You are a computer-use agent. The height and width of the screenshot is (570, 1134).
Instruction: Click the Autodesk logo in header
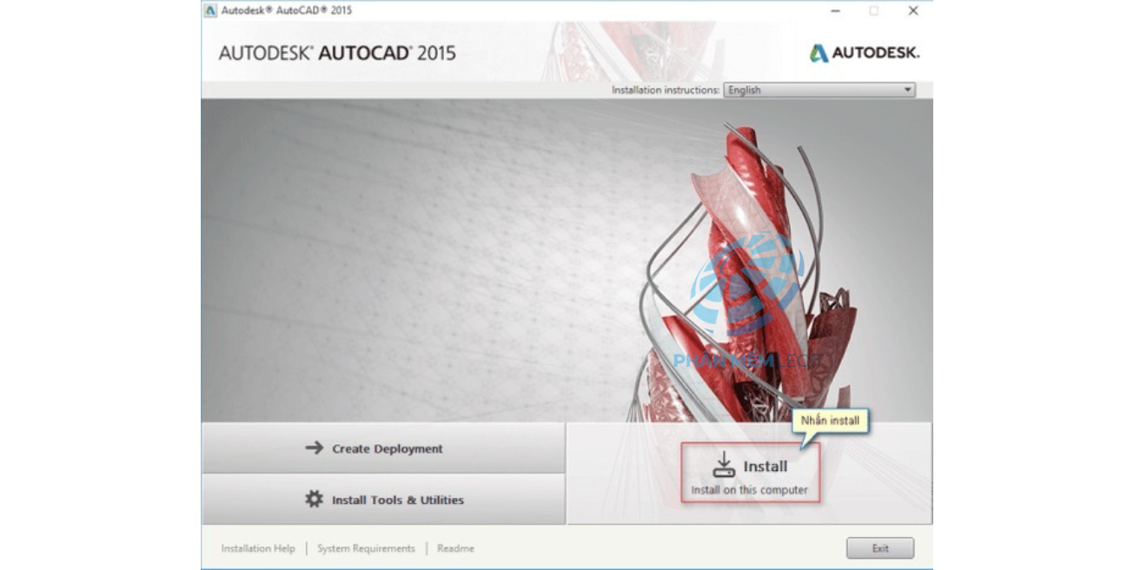coord(864,53)
